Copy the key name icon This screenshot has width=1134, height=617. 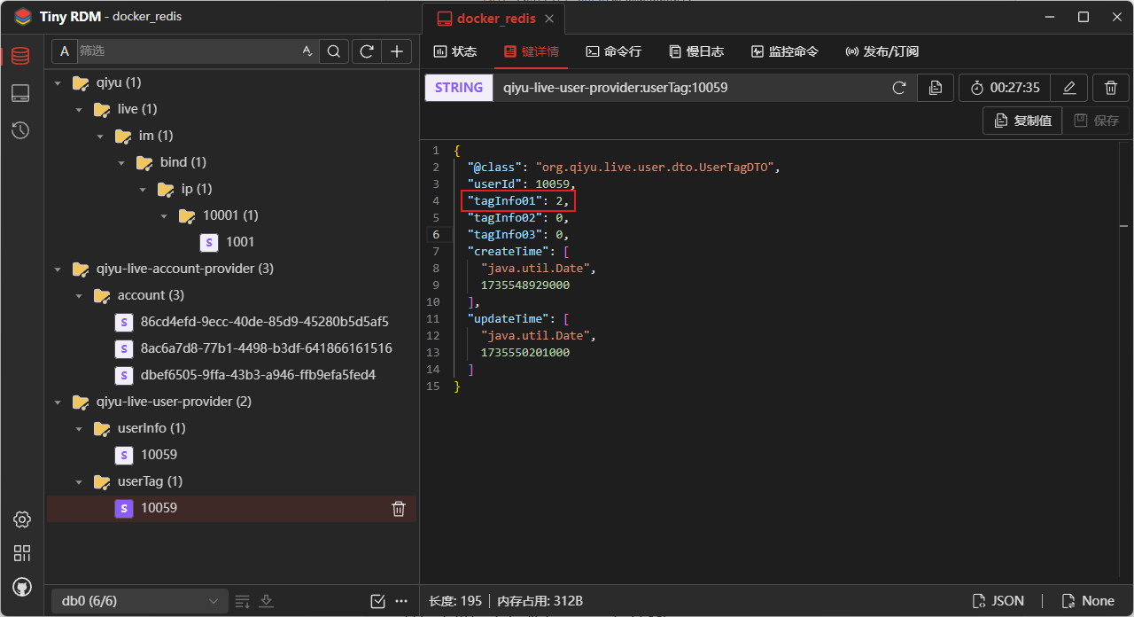[x=936, y=88]
